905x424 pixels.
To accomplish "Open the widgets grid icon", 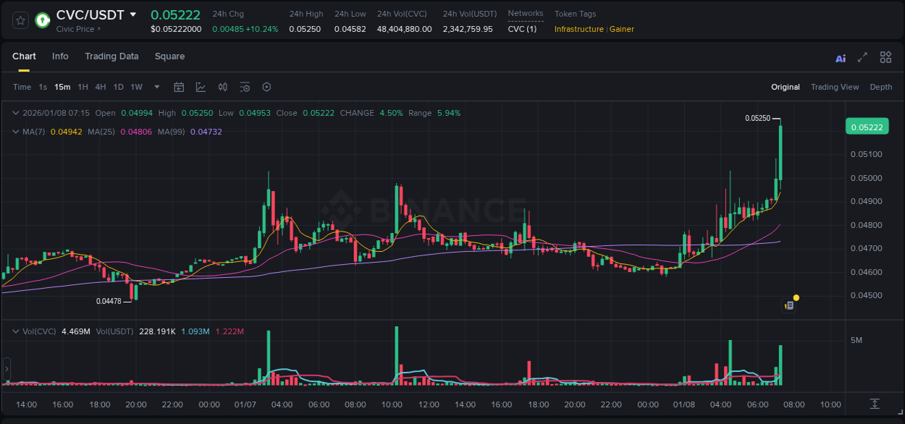I will pos(885,57).
